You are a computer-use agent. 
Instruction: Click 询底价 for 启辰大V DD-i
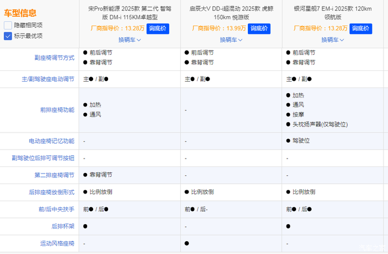tap(259, 28)
